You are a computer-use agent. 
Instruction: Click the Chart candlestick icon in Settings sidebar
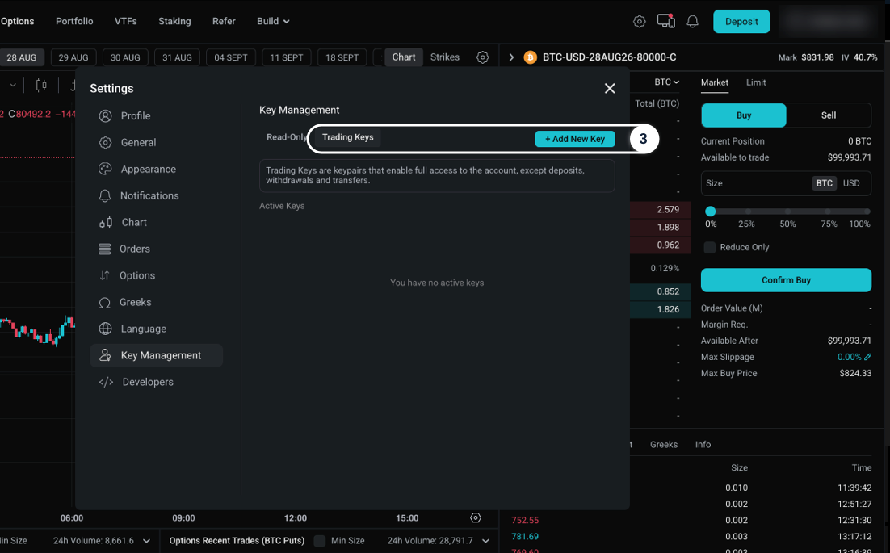(106, 222)
